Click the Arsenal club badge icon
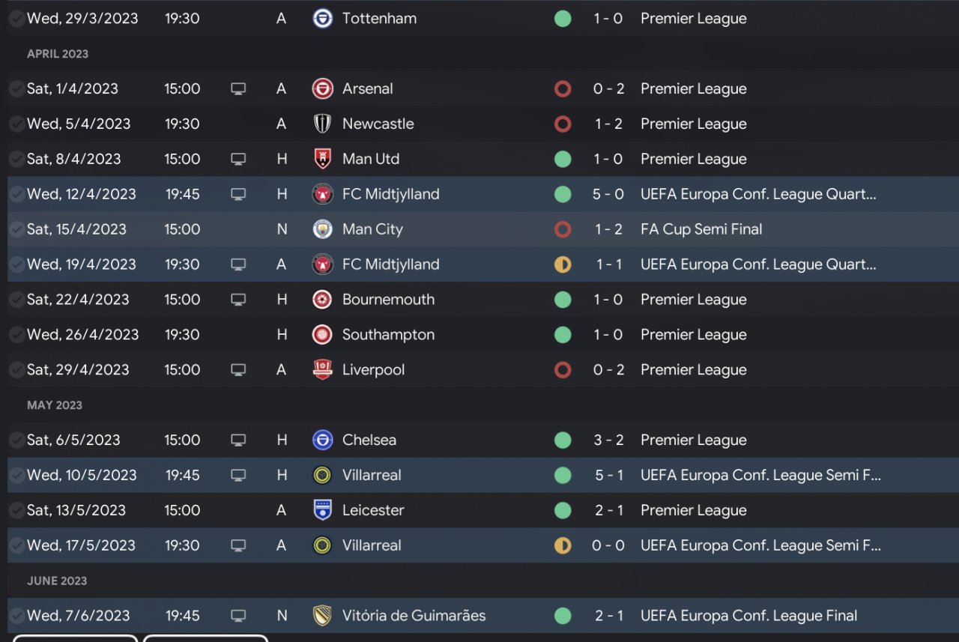The width and height of the screenshot is (959, 642). (x=322, y=88)
